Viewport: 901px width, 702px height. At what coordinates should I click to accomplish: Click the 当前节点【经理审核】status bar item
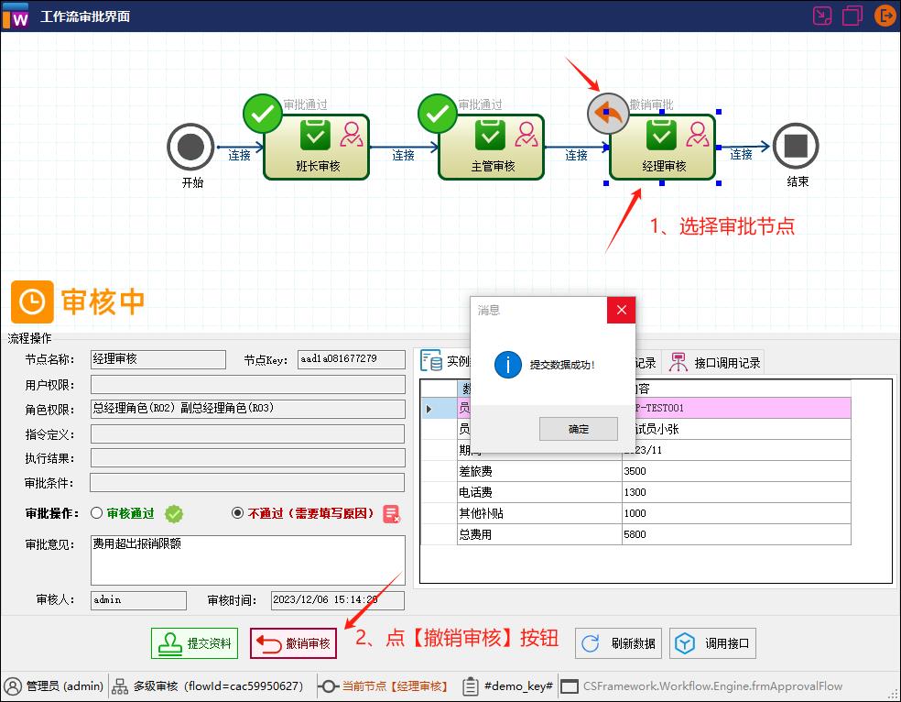tap(383, 686)
